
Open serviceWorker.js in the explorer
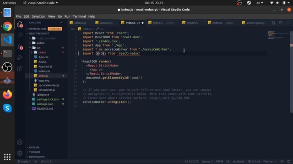(x=49, y=85)
